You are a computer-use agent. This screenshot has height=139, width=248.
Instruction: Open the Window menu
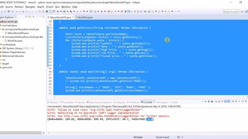click(x=66, y=7)
